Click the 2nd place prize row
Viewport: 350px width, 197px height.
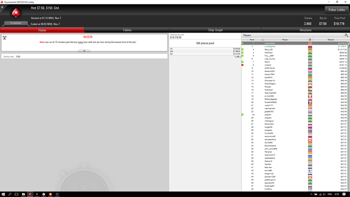pos(205,51)
